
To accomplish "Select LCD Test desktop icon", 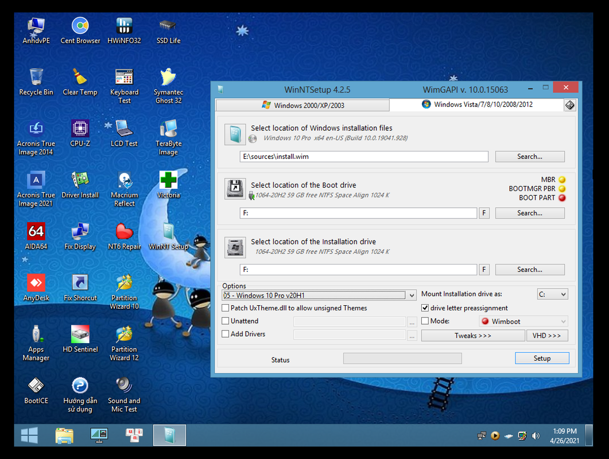I will [125, 134].
